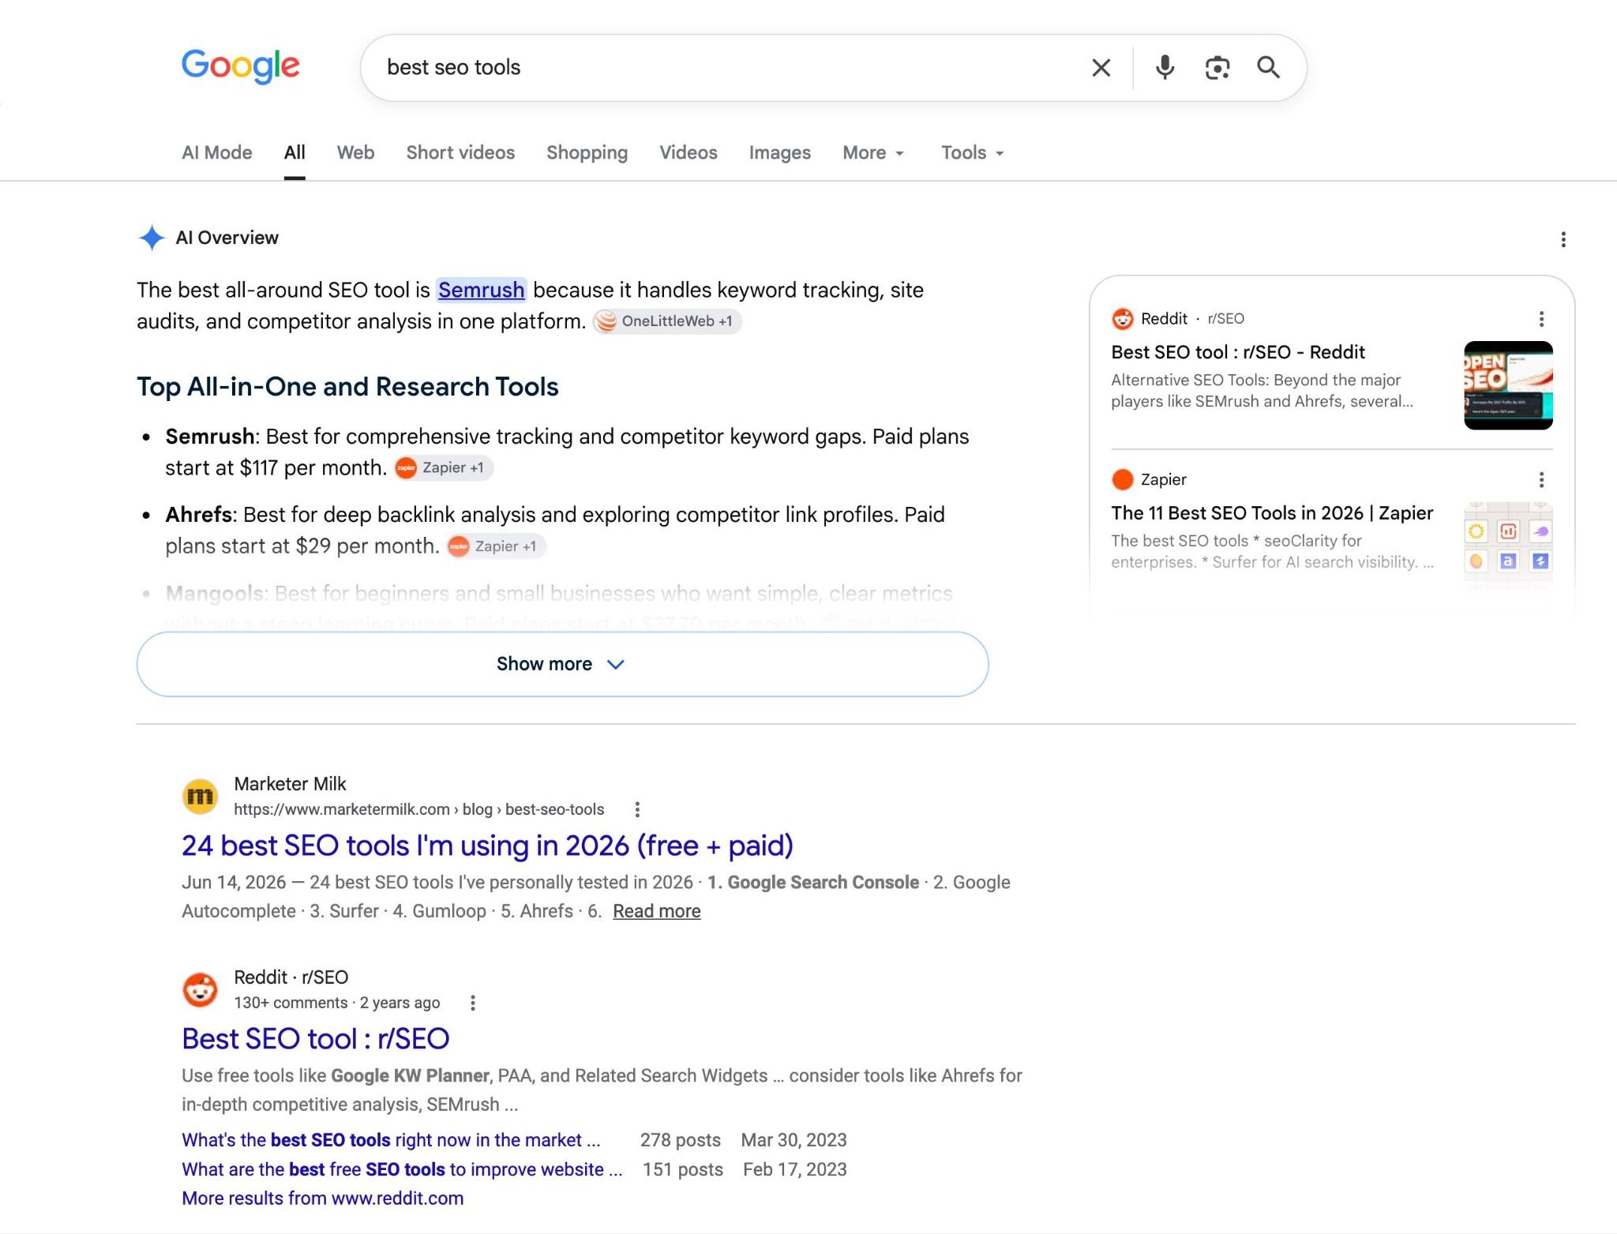1617x1234 pixels.
Task: Open the Short videos tab
Action: 460,153
